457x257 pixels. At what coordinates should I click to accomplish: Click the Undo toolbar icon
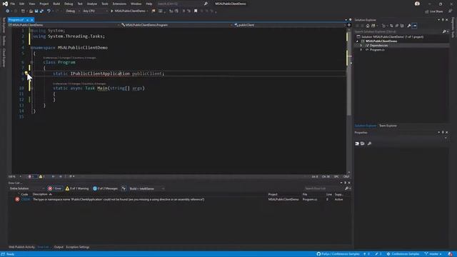tap(49, 11)
